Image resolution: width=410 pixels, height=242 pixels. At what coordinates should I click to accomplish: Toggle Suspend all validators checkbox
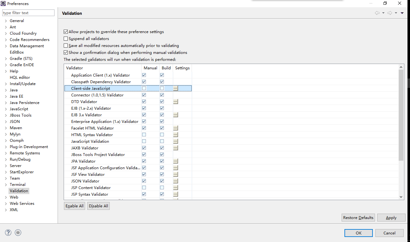pos(66,39)
